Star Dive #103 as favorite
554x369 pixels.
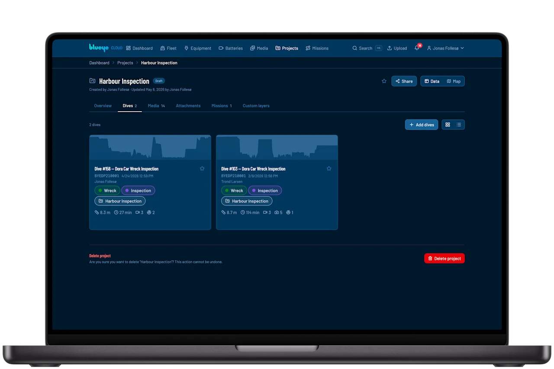click(x=329, y=169)
